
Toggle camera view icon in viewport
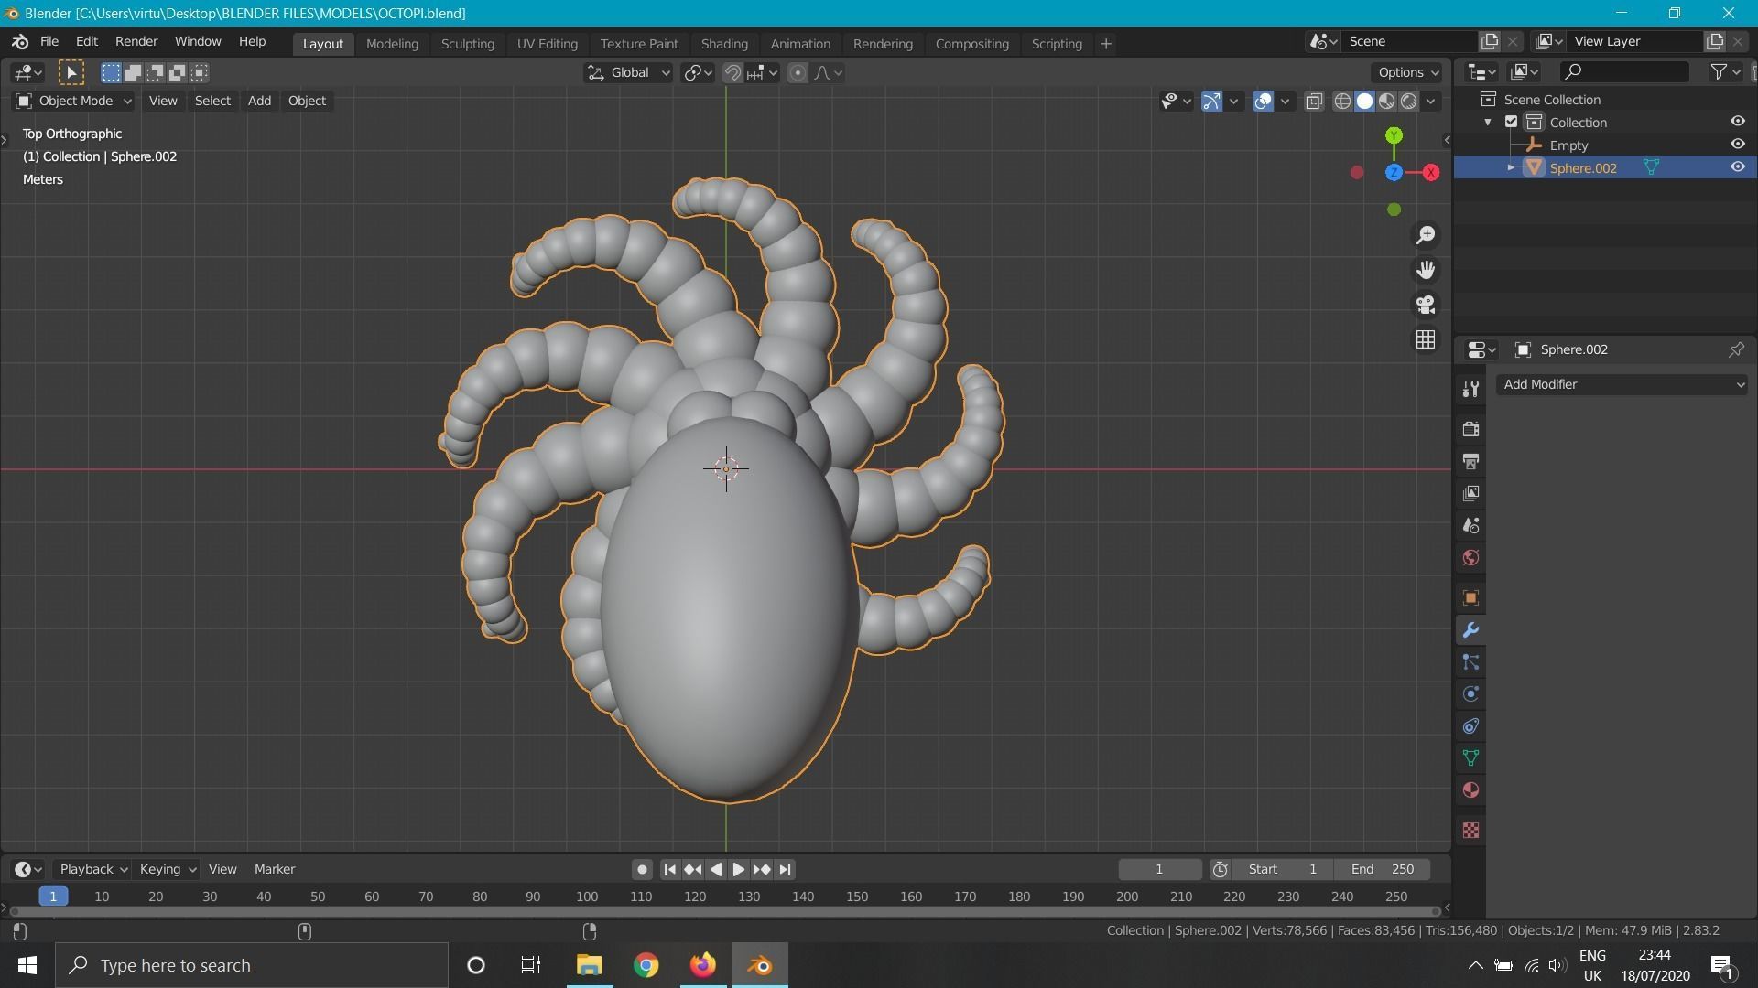tap(1426, 305)
